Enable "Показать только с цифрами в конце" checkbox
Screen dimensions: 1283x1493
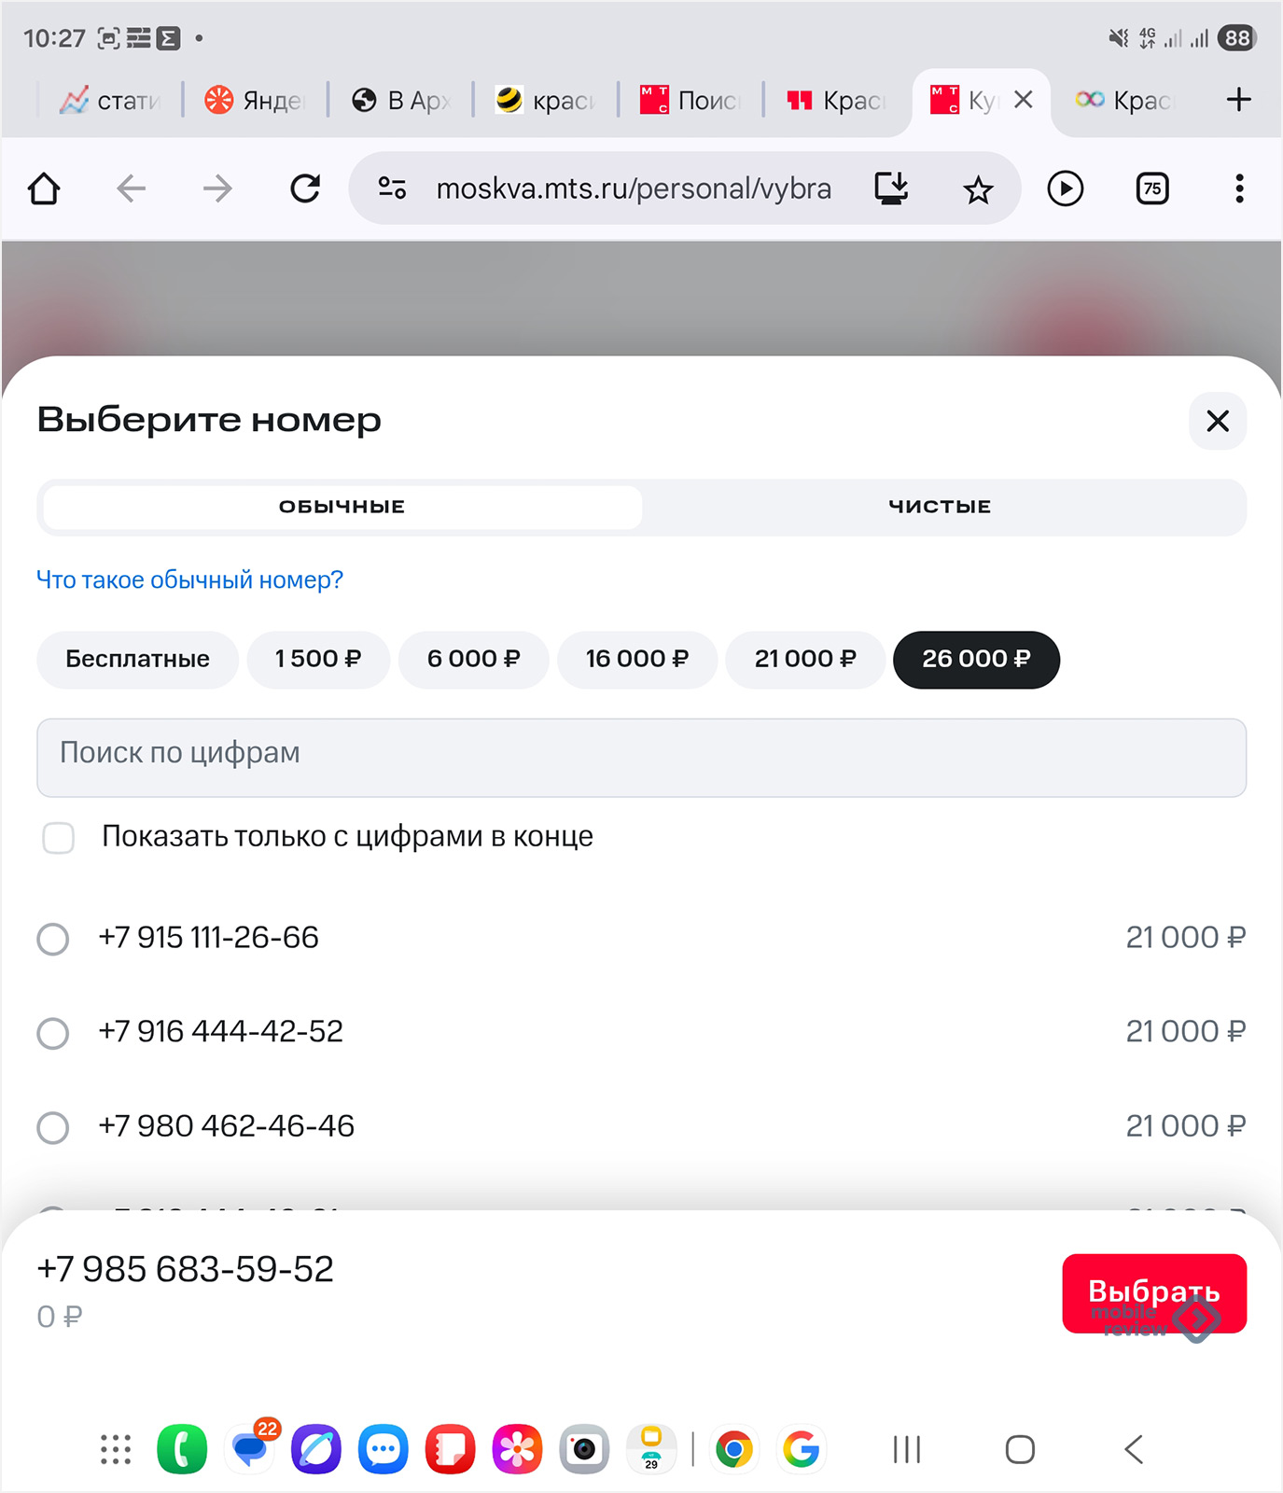pos(59,838)
